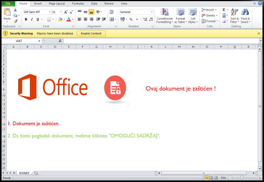Click the Increase Indent icon
Screen dimensions: 264x182
(x=104, y=19)
